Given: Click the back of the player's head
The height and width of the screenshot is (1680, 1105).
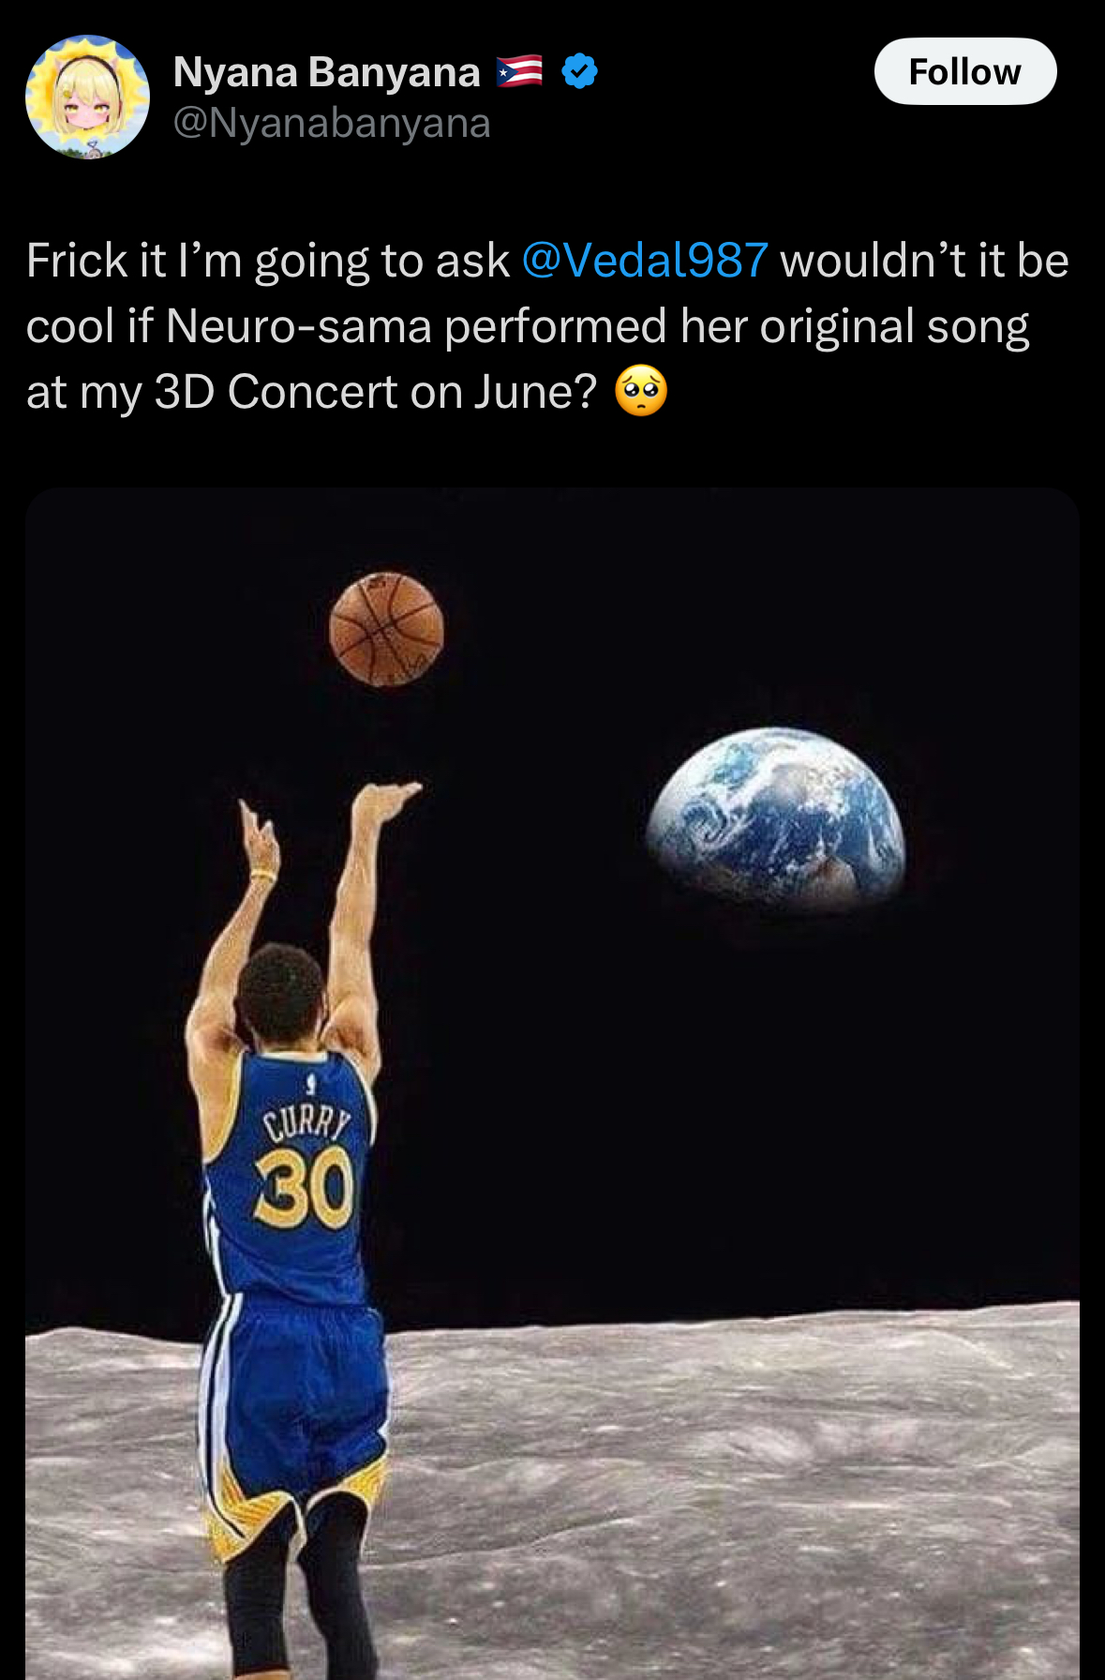Looking at the screenshot, I should tap(280, 993).
